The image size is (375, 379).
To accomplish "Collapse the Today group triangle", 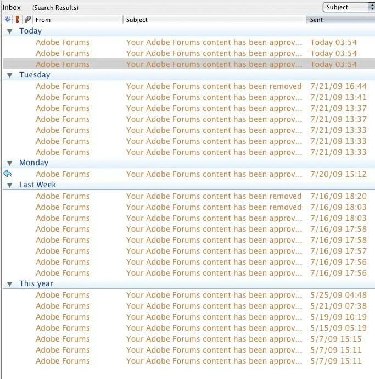I will point(10,31).
